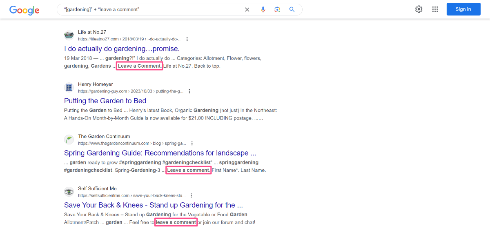The height and width of the screenshot is (235, 490).
Task: Click the 'Self Sufficient Me' site name
Action: tap(97, 188)
